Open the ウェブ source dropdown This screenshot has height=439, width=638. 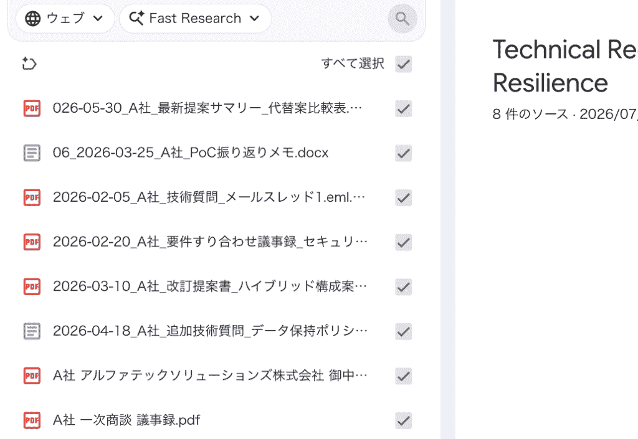coord(65,18)
